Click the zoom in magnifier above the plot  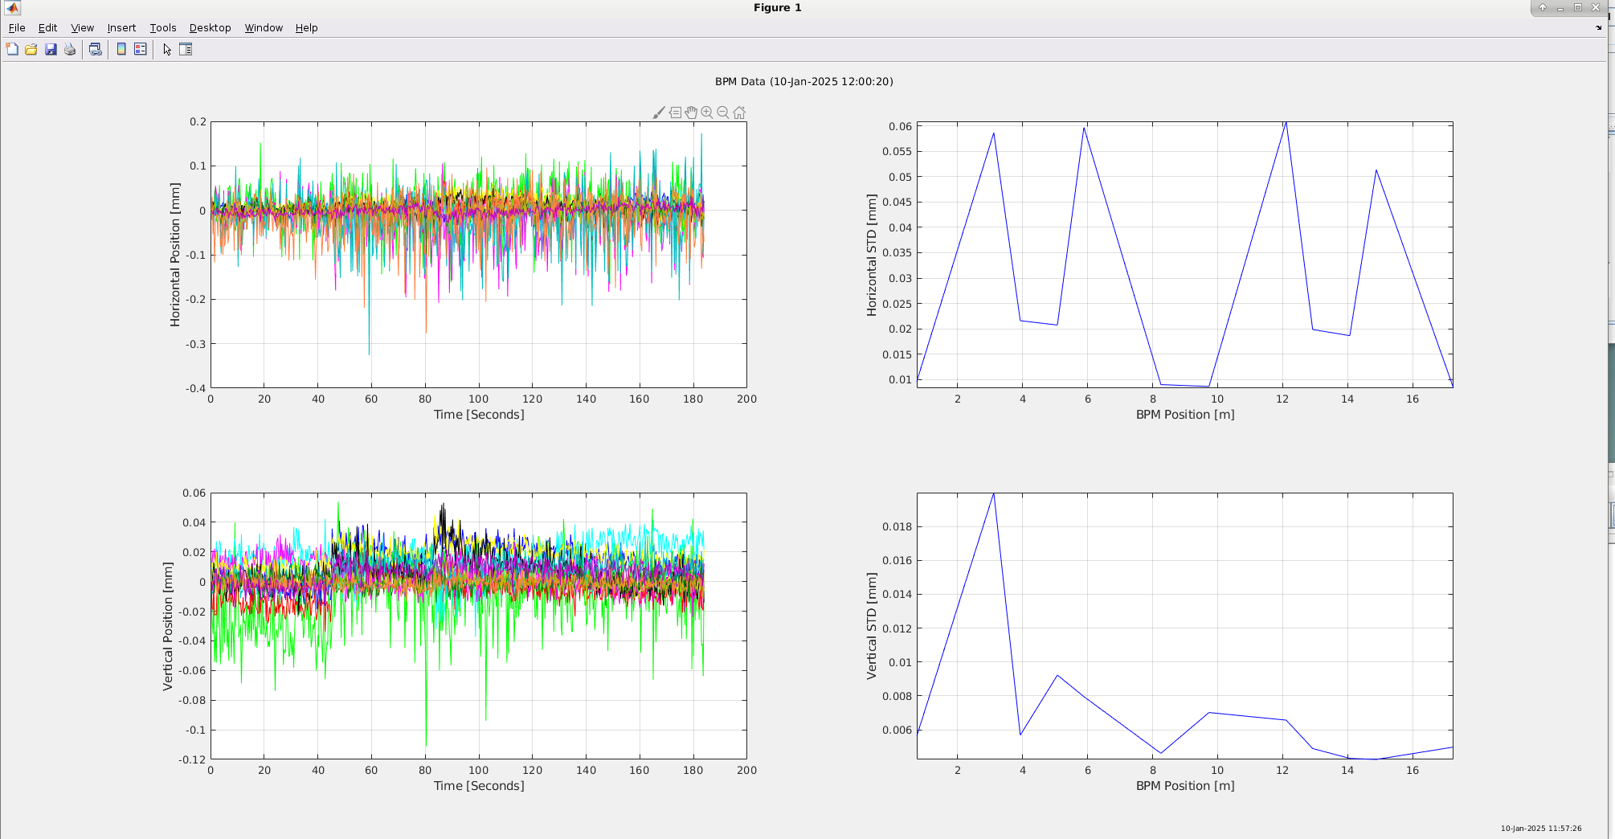point(707,113)
